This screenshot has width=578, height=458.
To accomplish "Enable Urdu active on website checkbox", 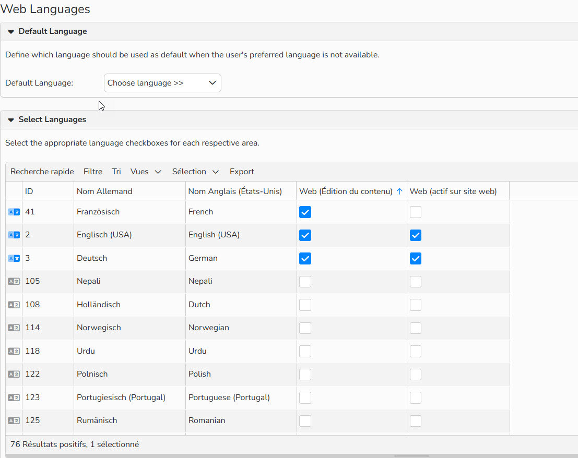I will tap(416, 351).
